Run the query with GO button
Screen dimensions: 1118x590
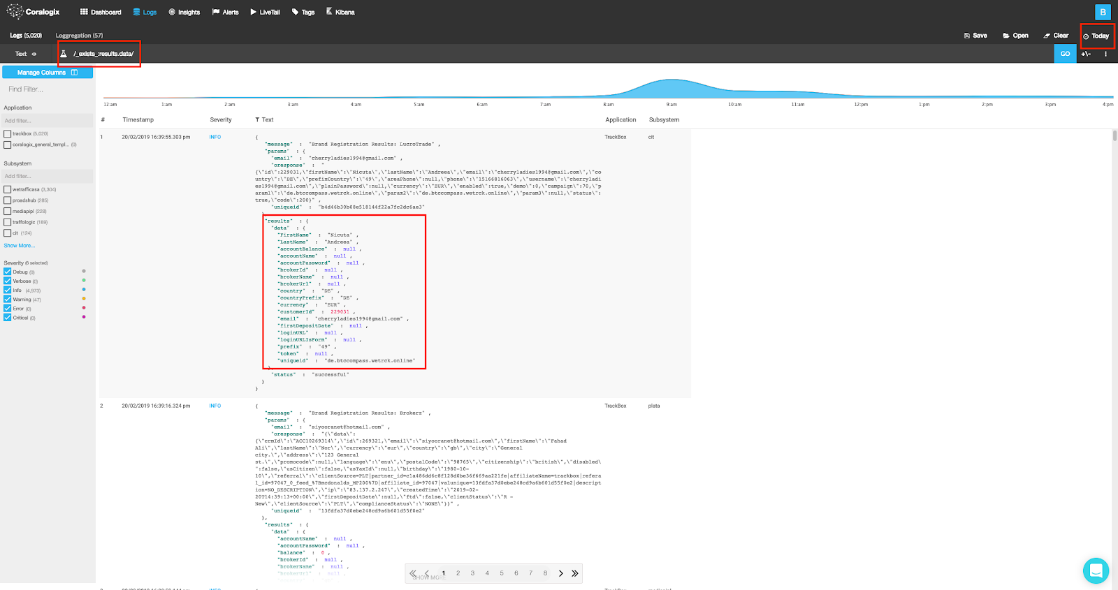(x=1065, y=54)
